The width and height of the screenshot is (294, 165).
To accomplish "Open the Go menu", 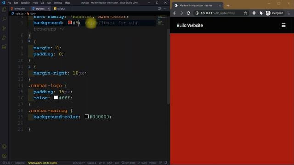I will point(42,3).
